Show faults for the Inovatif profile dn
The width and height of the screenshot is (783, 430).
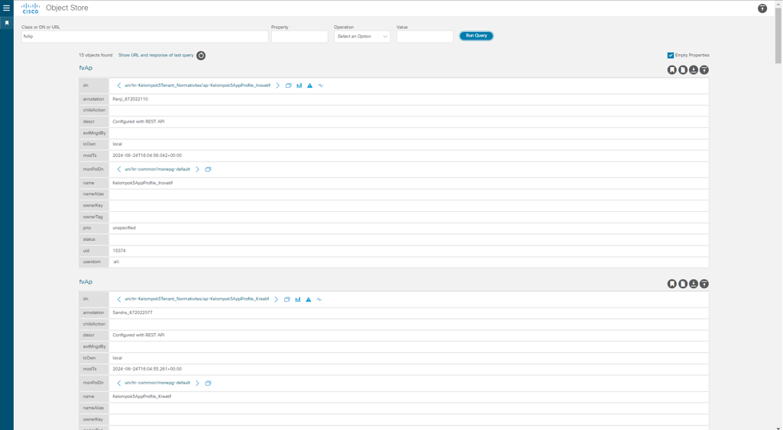310,85
